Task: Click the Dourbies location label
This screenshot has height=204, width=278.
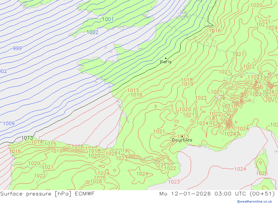Action: pos(182,140)
